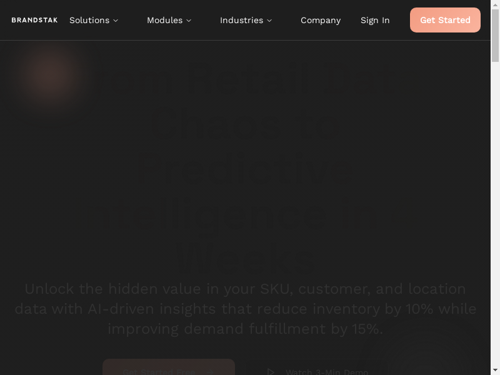The image size is (500, 375).
Task: Open the Solutions dropdown menu
Action: point(94,20)
